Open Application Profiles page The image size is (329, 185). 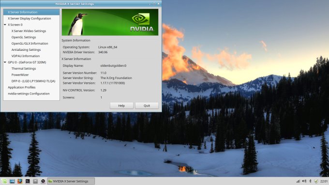point(22,87)
